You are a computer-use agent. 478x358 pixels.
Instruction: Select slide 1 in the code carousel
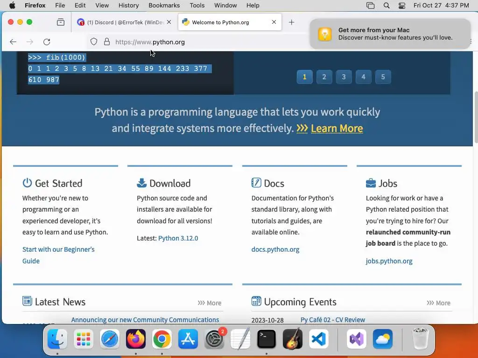(304, 77)
